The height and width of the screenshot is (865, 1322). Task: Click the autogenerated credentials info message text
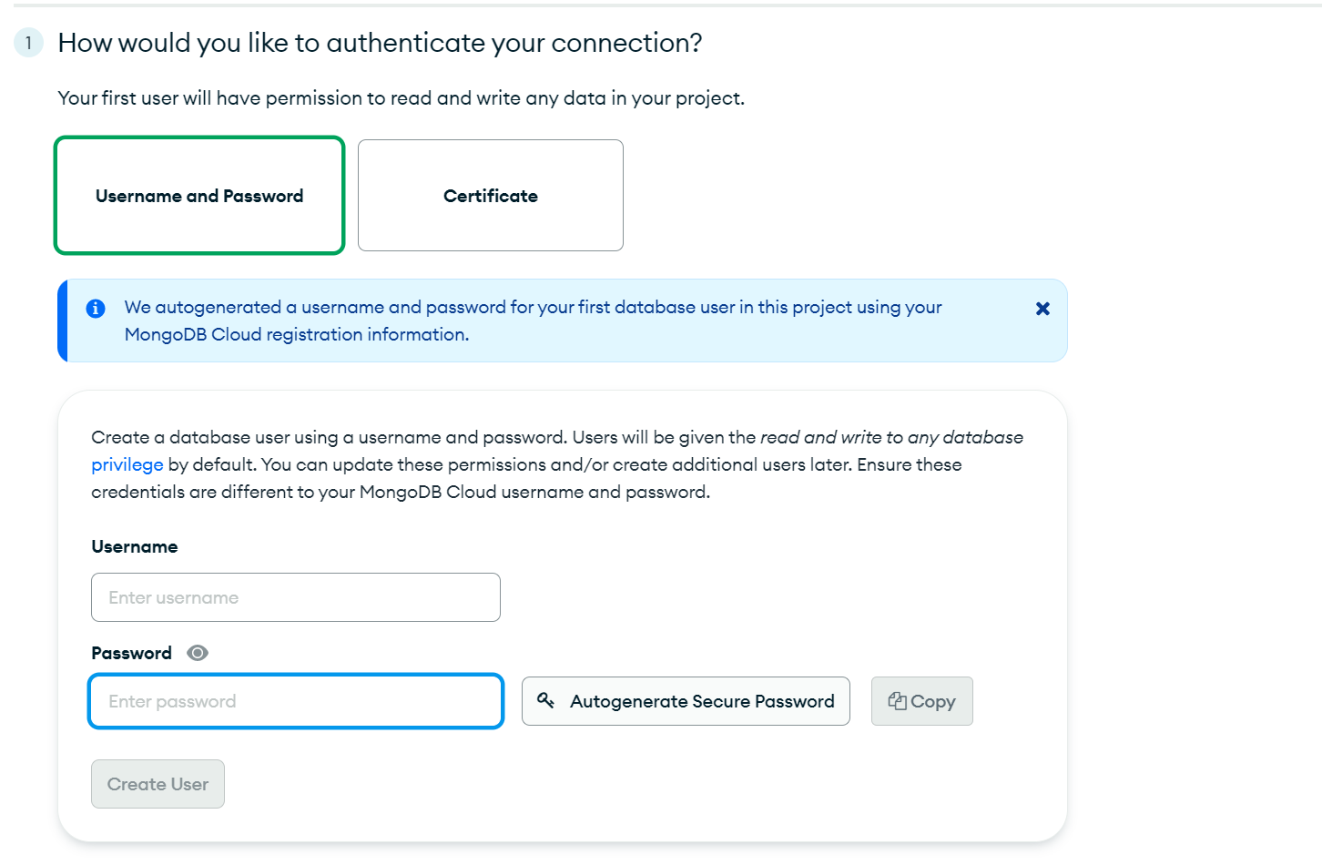(533, 321)
